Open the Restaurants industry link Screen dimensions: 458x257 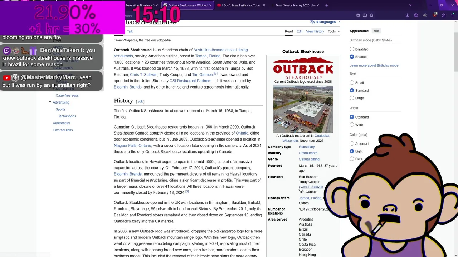point(308,153)
